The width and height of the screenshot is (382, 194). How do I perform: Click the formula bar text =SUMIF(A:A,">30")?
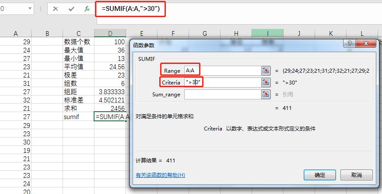tap(131, 9)
